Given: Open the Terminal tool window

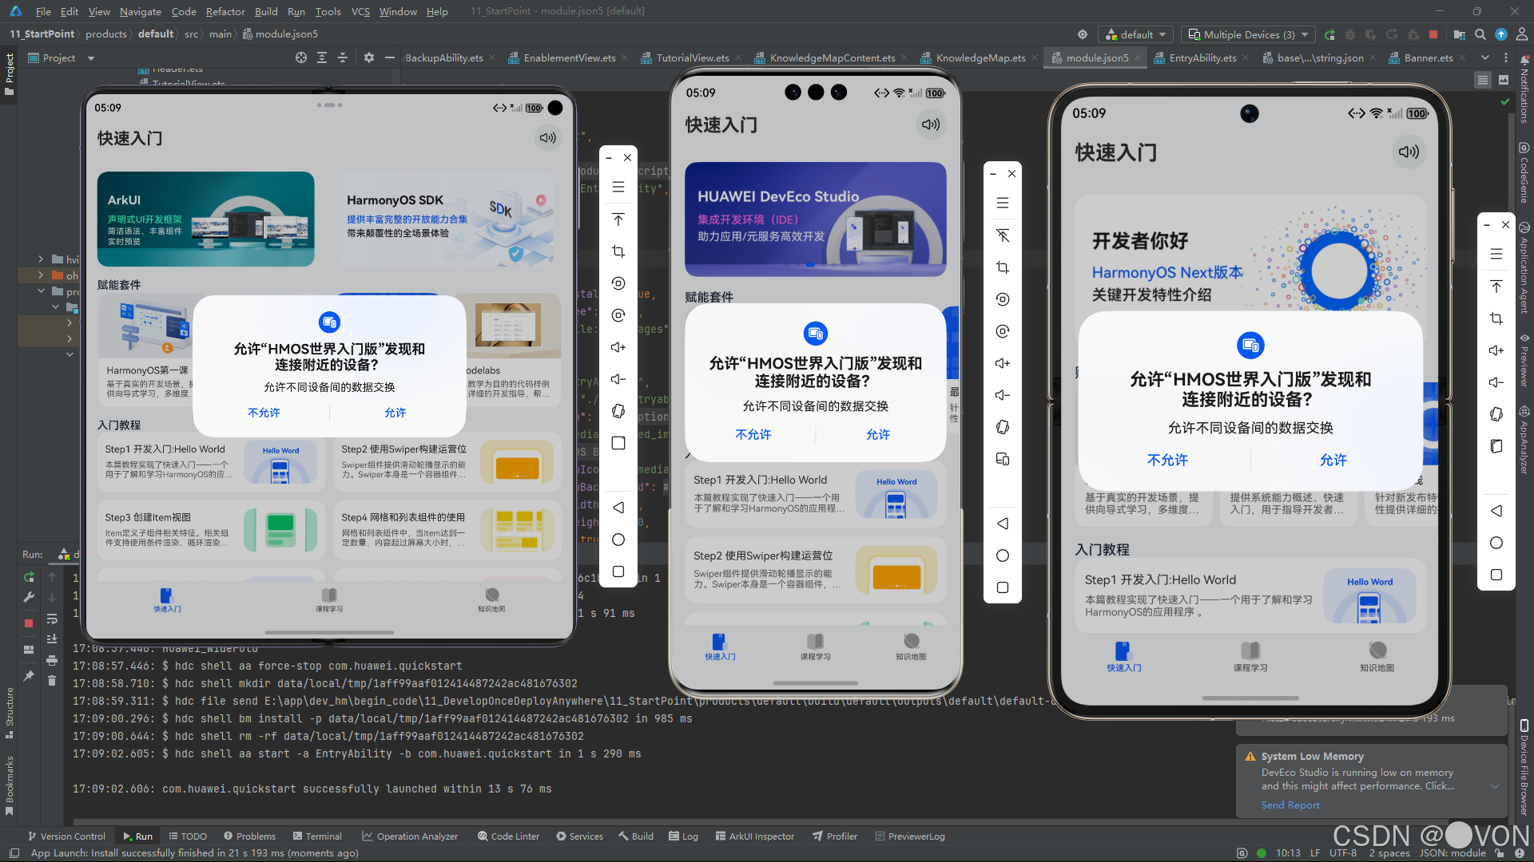Looking at the screenshot, I should pyautogui.click(x=323, y=836).
